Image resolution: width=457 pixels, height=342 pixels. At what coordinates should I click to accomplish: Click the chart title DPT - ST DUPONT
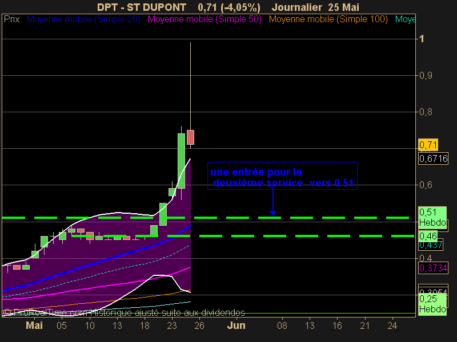pos(142,7)
